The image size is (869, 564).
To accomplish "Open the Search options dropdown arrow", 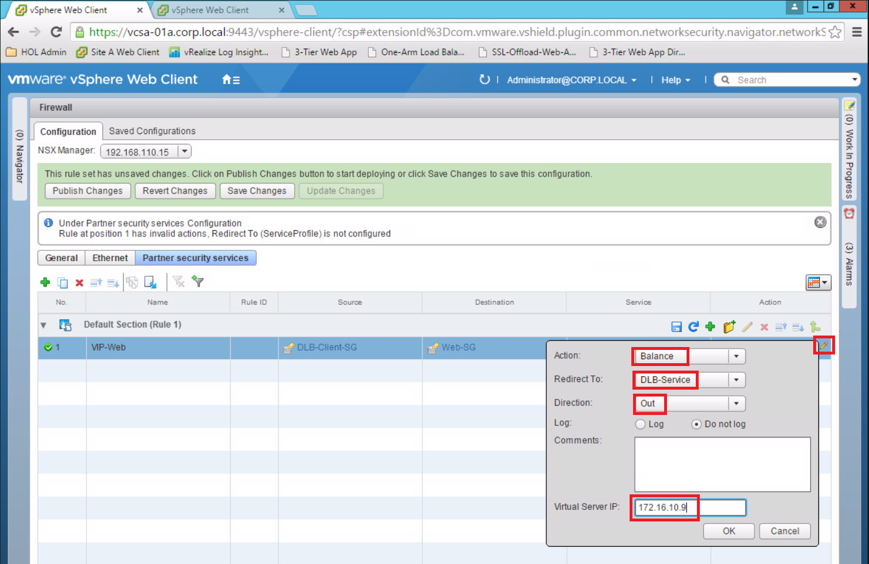I will (x=855, y=79).
